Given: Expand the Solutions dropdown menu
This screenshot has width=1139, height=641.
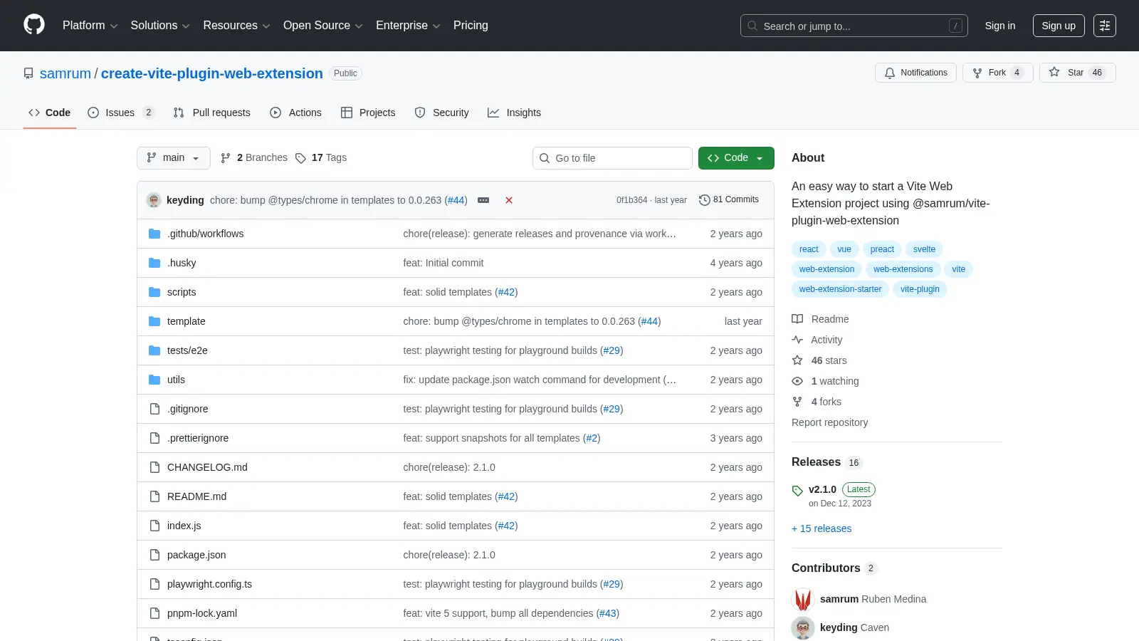Looking at the screenshot, I should [x=160, y=26].
